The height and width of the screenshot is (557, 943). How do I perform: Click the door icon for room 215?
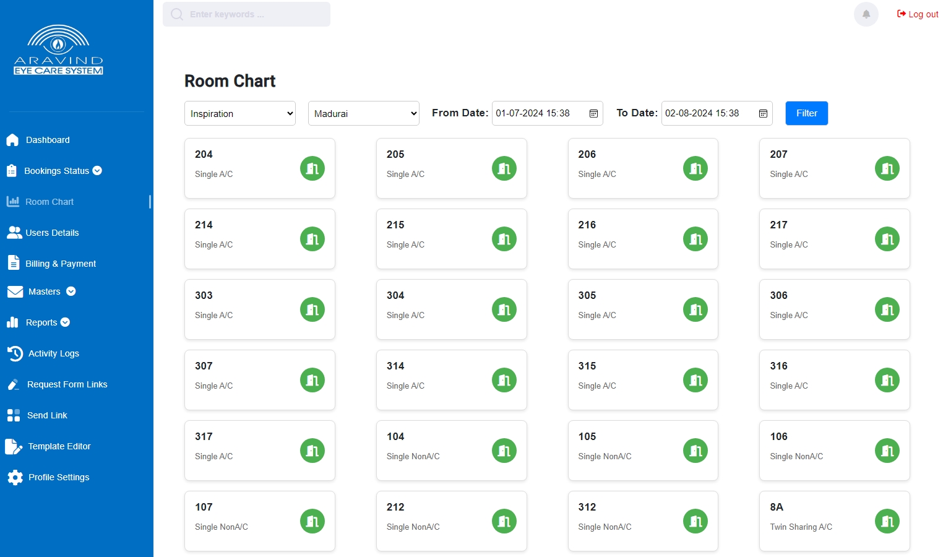pyautogui.click(x=504, y=239)
